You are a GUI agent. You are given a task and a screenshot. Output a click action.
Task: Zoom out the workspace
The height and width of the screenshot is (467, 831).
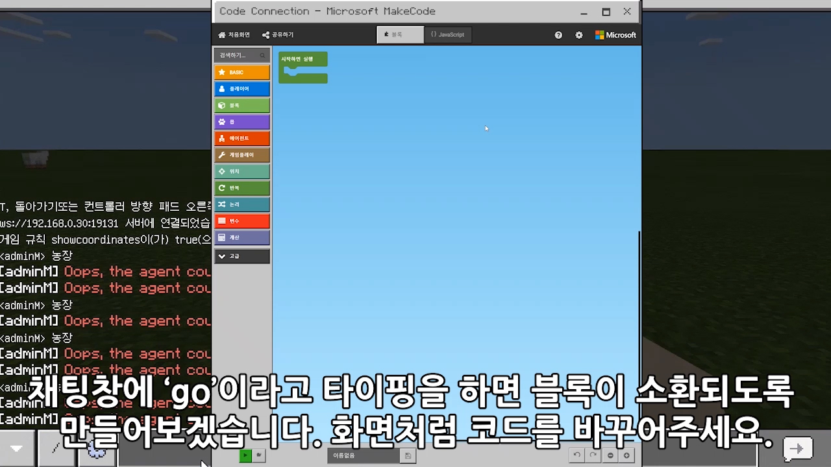coord(610,456)
